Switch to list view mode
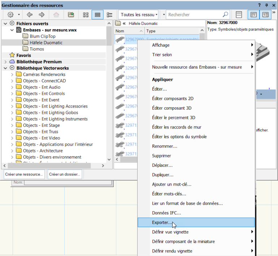Image resolution: width=278 pixels, height=256 pixels. click(x=97, y=14)
